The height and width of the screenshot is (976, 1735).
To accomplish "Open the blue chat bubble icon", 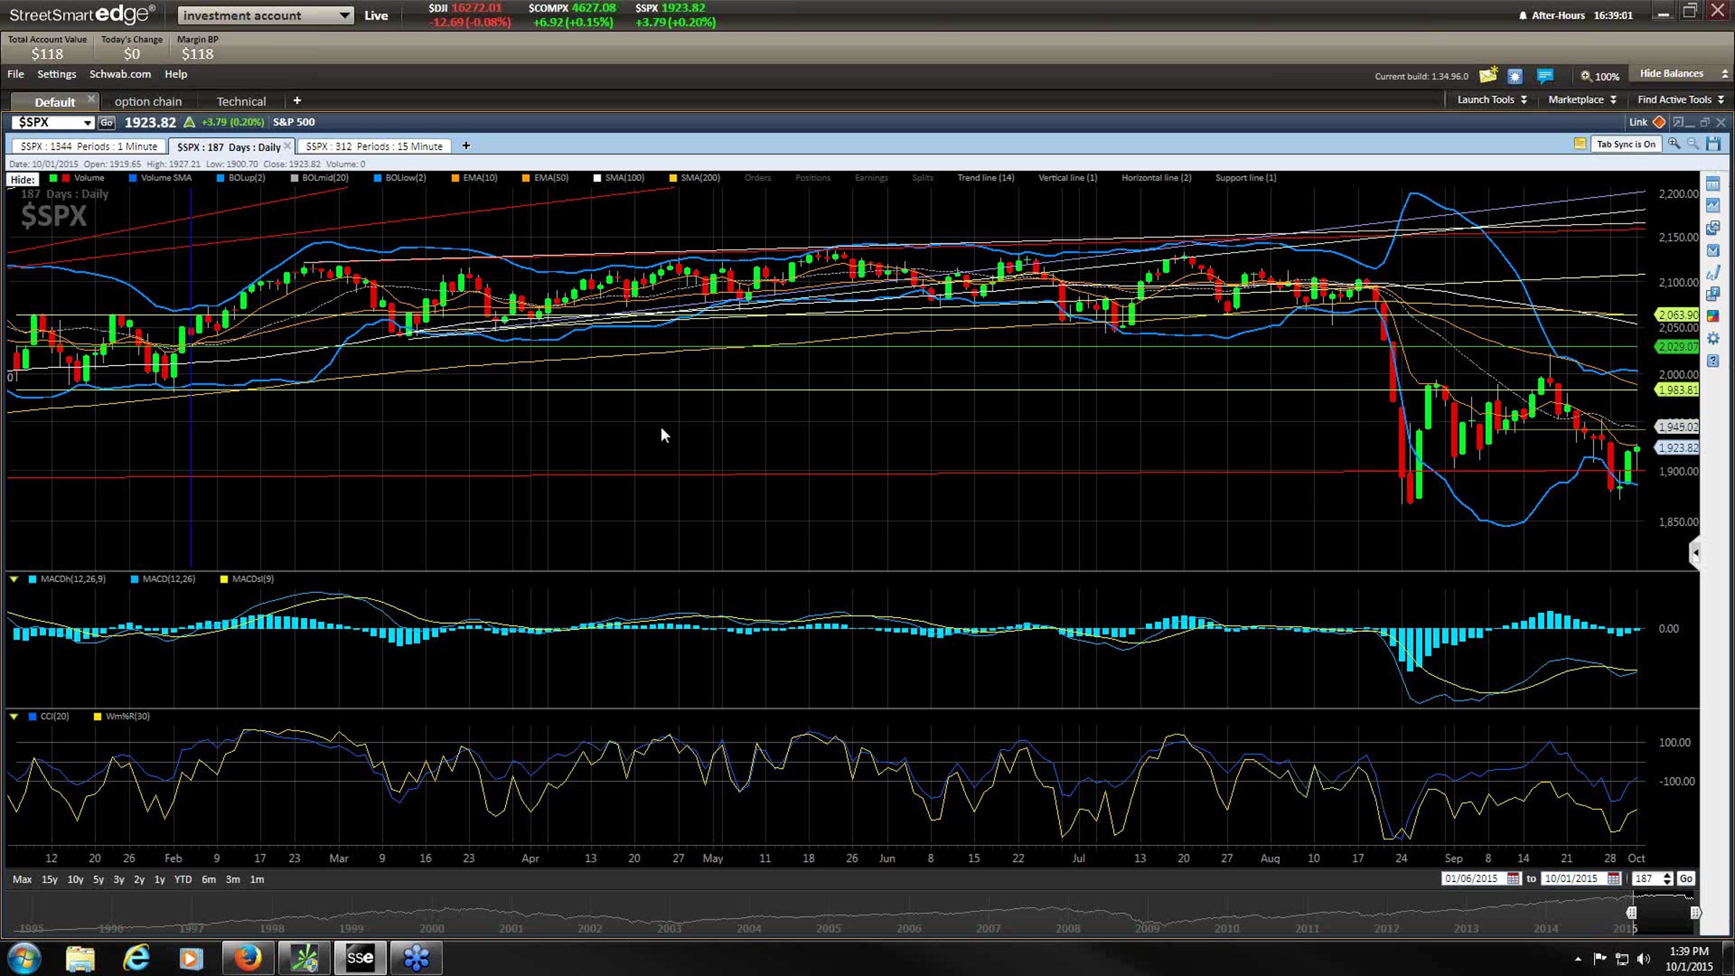I will click(x=1545, y=75).
